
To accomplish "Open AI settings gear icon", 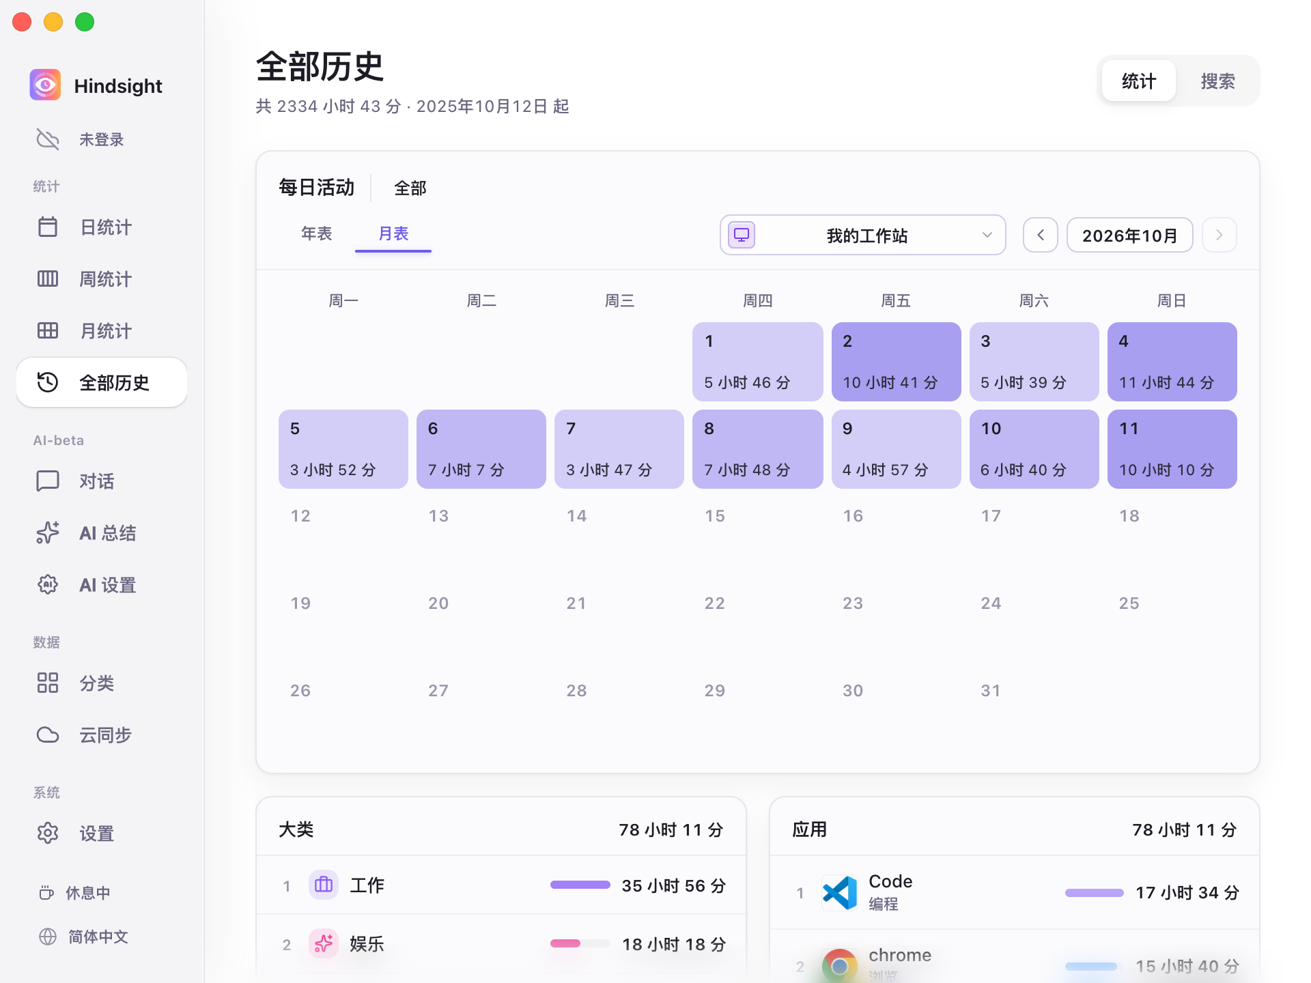I will tap(48, 584).
